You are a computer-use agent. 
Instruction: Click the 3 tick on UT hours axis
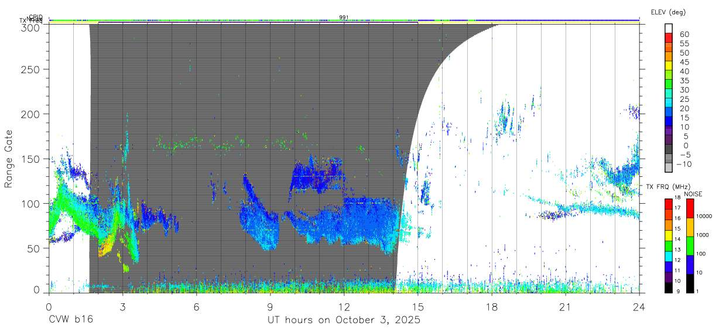pyautogui.click(x=122, y=306)
